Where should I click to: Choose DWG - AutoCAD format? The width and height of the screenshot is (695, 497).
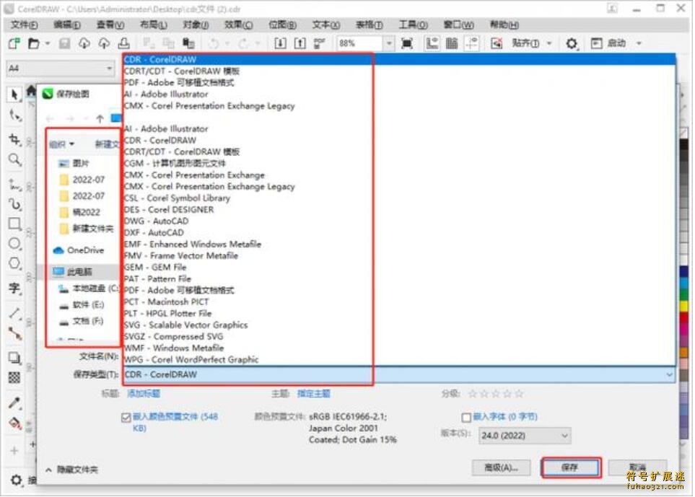(x=156, y=221)
